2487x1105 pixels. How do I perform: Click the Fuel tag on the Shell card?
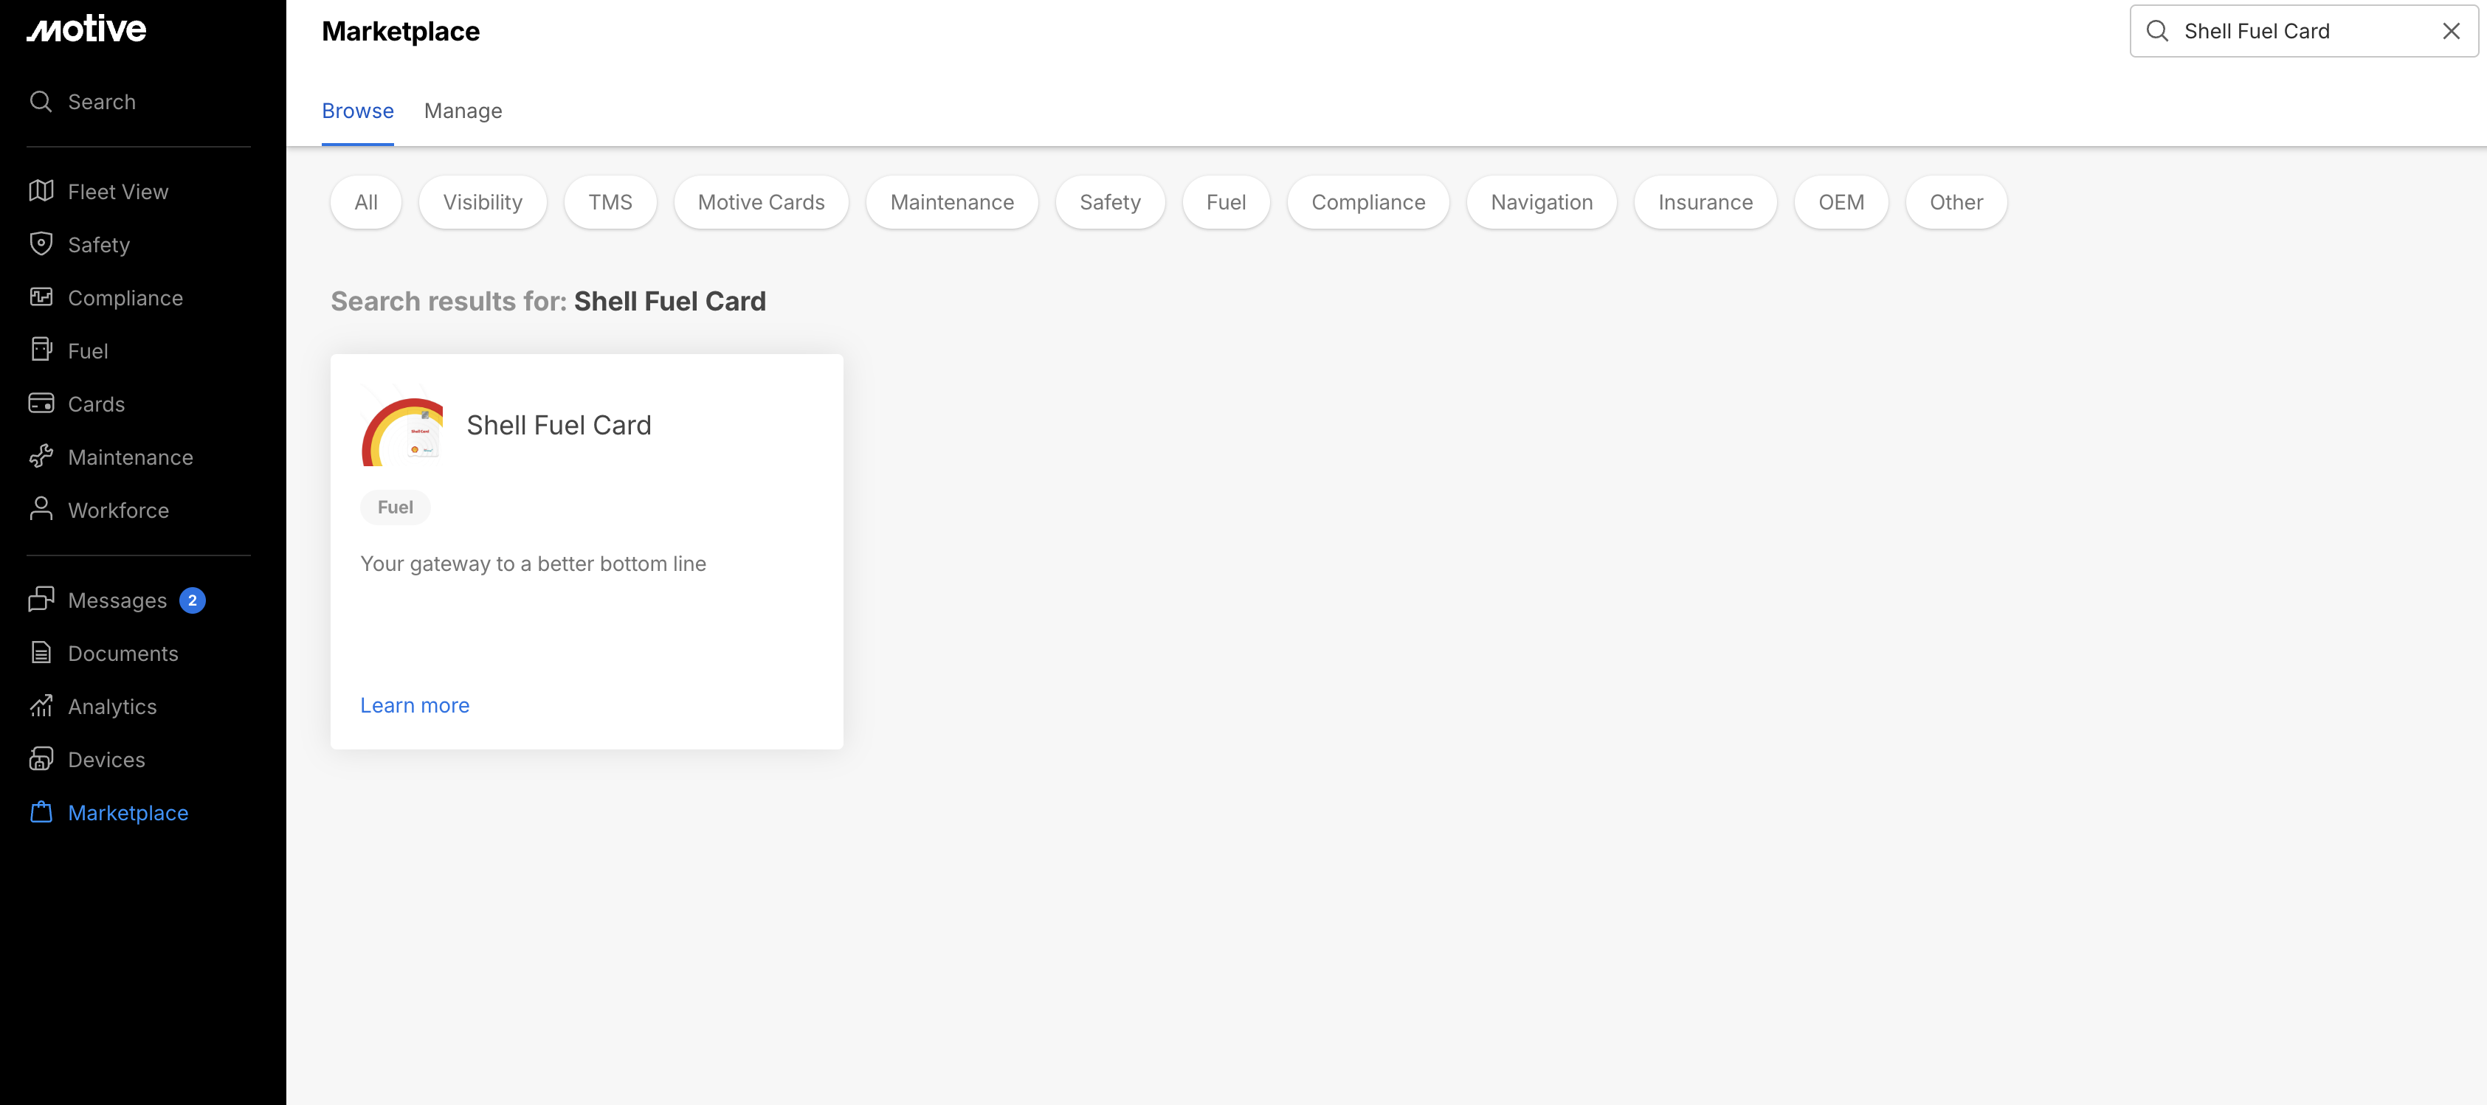(395, 508)
